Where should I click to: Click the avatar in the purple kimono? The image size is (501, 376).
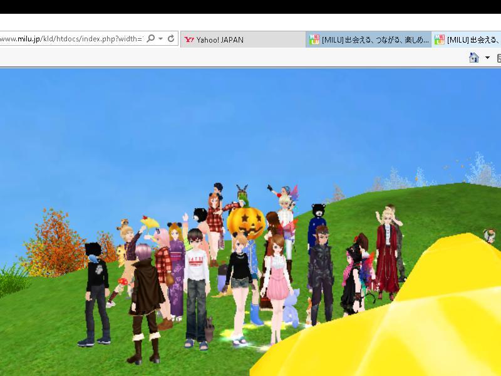click(x=177, y=269)
